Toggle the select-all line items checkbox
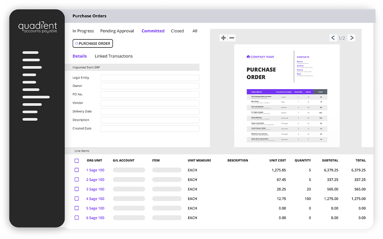 point(77,161)
